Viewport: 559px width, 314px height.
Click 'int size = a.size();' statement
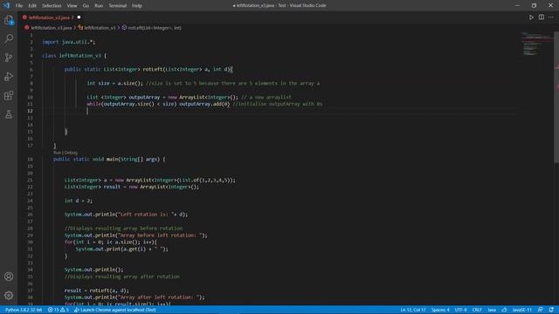pyautogui.click(x=114, y=83)
